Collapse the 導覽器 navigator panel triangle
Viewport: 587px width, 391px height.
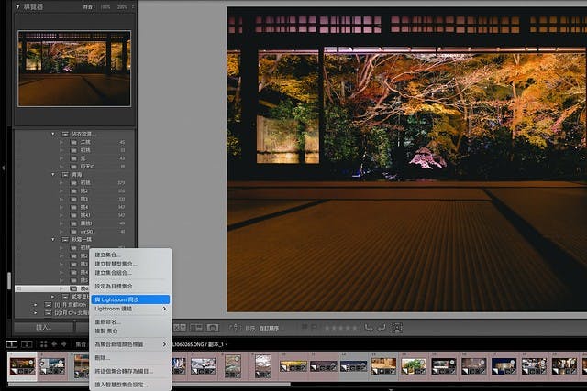[18, 6]
